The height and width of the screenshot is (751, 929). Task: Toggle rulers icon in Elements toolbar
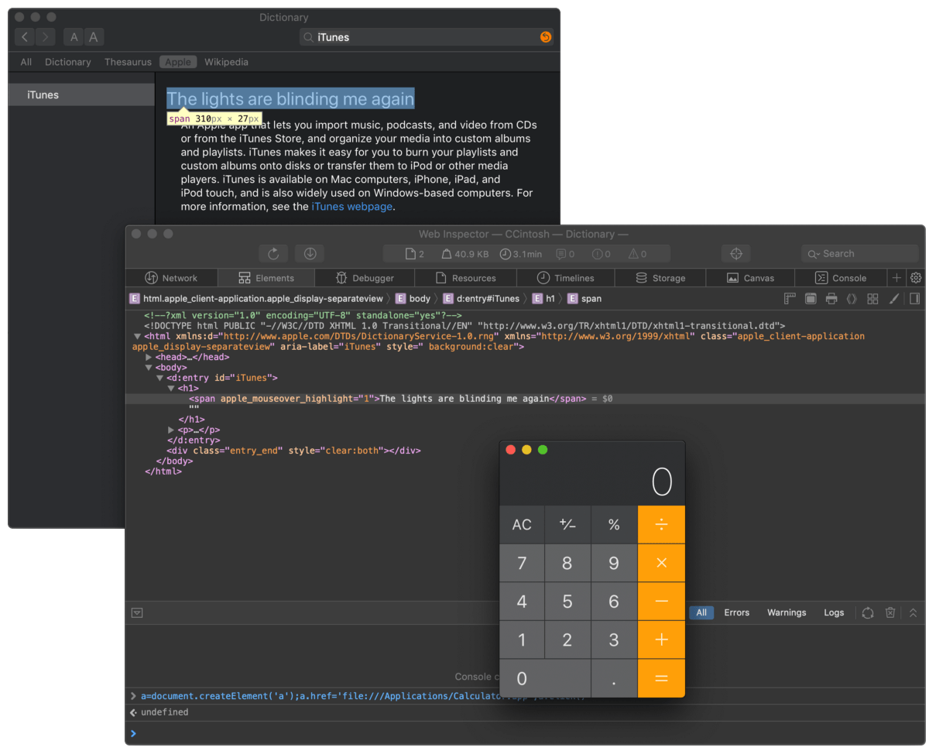(790, 299)
